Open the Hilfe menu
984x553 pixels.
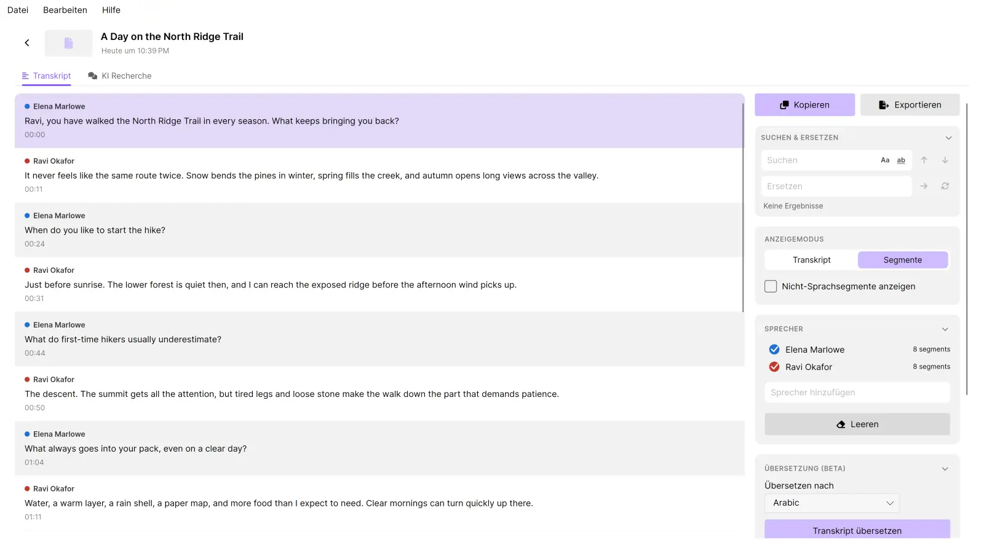(111, 10)
